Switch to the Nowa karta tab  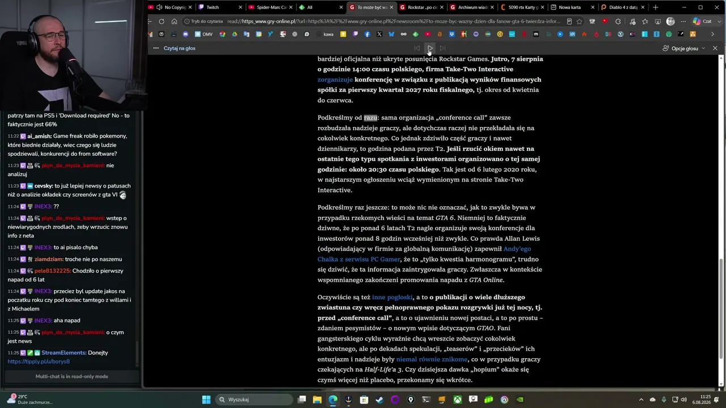[572, 7]
